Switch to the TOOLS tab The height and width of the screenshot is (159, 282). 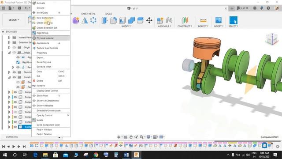(108, 14)
